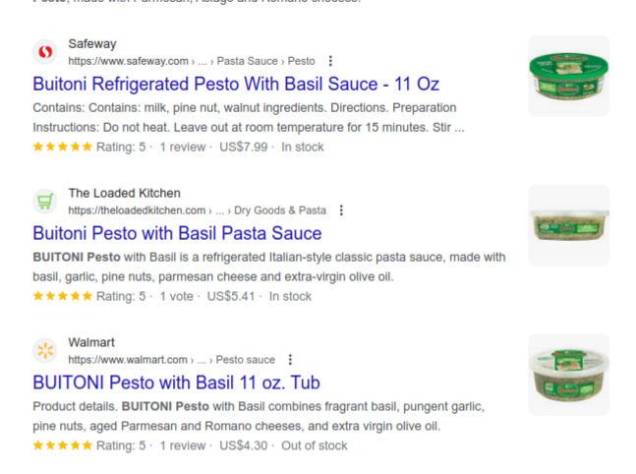Click the Safeway logo favicon

click(45, 52)
